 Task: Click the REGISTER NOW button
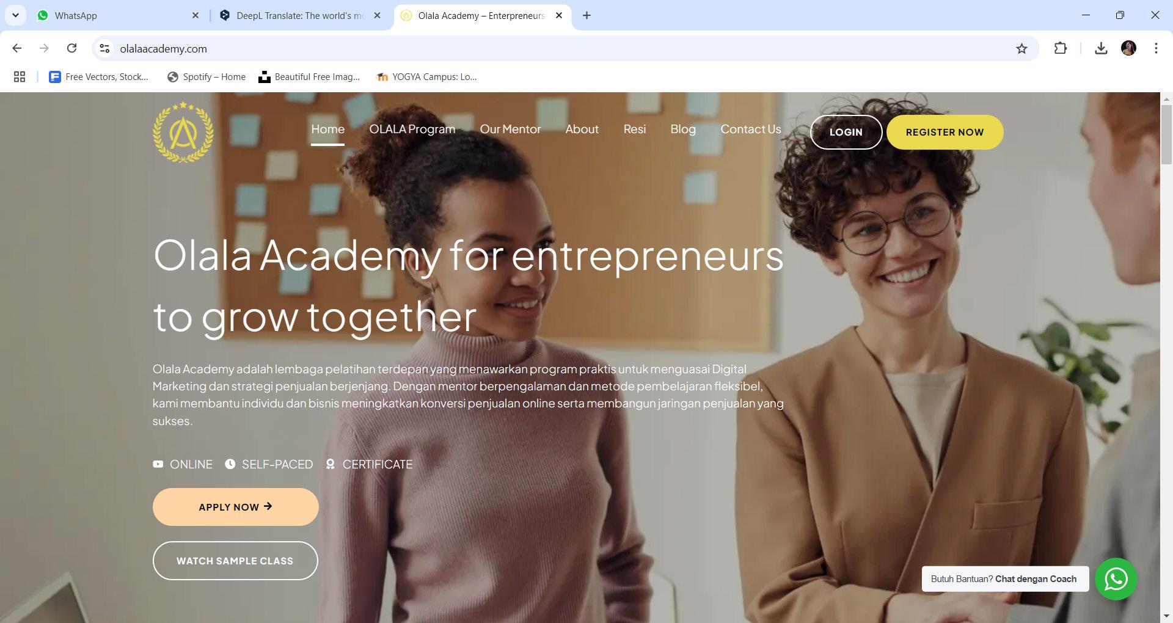(x=945, y=132)
